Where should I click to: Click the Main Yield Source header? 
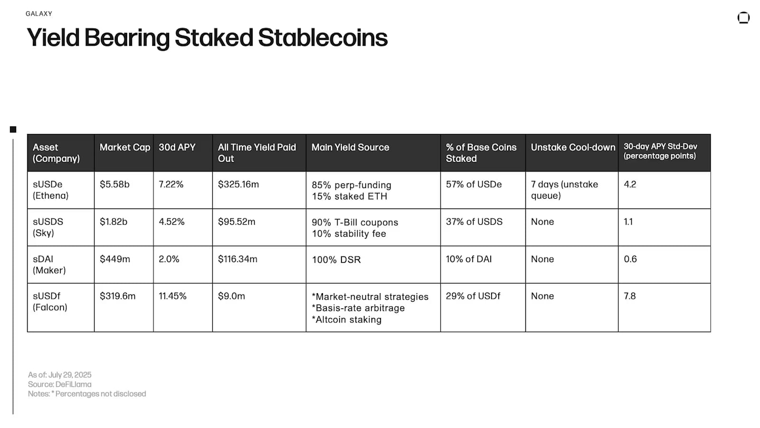click(x=350, y=148)
